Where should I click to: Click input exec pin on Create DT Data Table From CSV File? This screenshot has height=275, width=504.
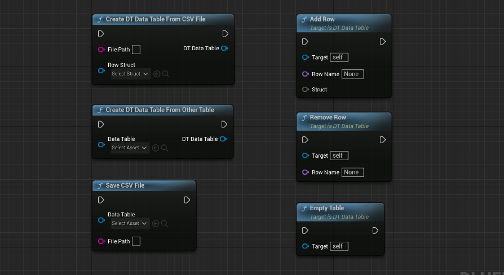[x=101, y=34]
